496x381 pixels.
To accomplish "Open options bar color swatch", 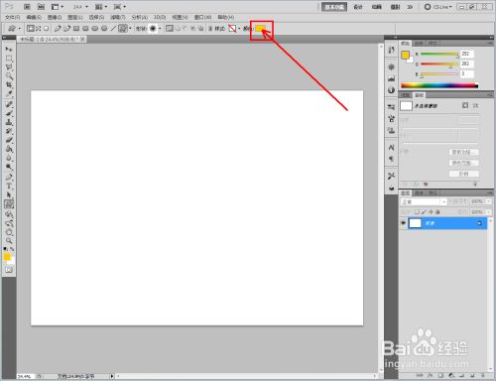I will [261, 29].
